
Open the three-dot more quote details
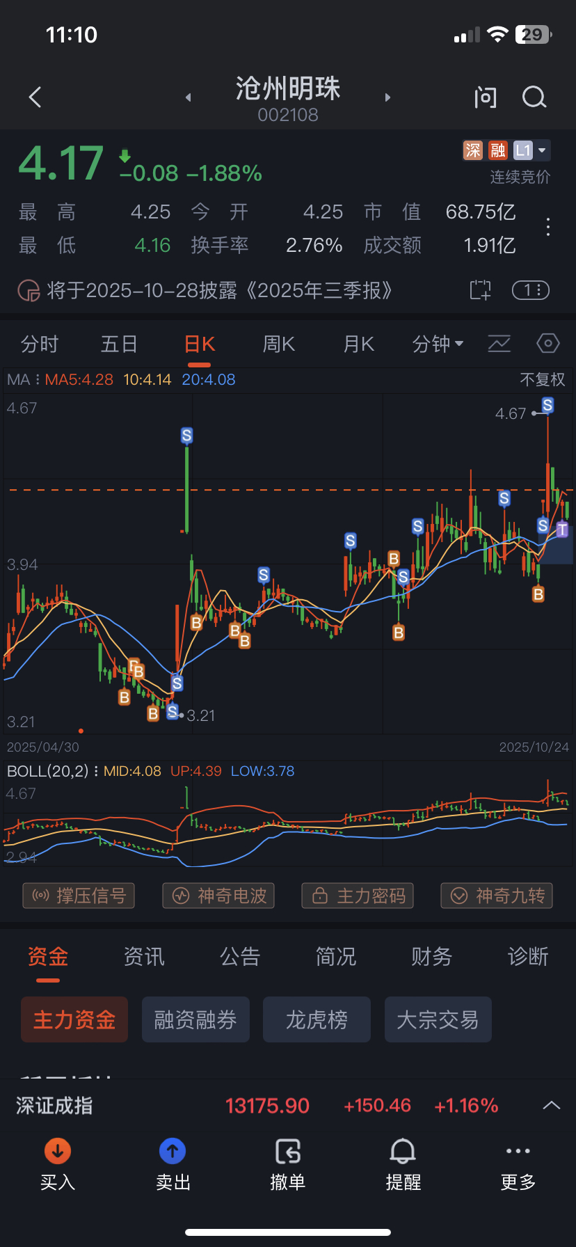548,228
